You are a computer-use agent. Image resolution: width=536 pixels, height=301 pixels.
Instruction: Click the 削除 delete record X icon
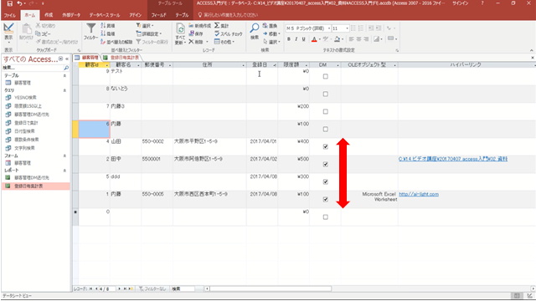pyautogui.click(x=191, y=42)
